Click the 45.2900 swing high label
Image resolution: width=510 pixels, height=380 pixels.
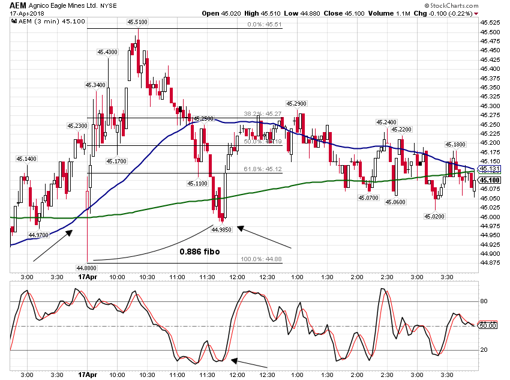(296, 103)
